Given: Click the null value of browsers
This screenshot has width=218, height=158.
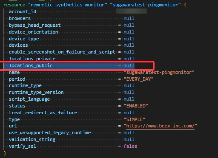Looking at the screenshot, I should [x=129, y=18].
